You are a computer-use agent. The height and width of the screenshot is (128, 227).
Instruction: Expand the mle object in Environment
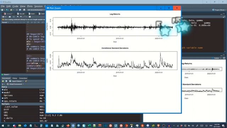coord(2,90)
